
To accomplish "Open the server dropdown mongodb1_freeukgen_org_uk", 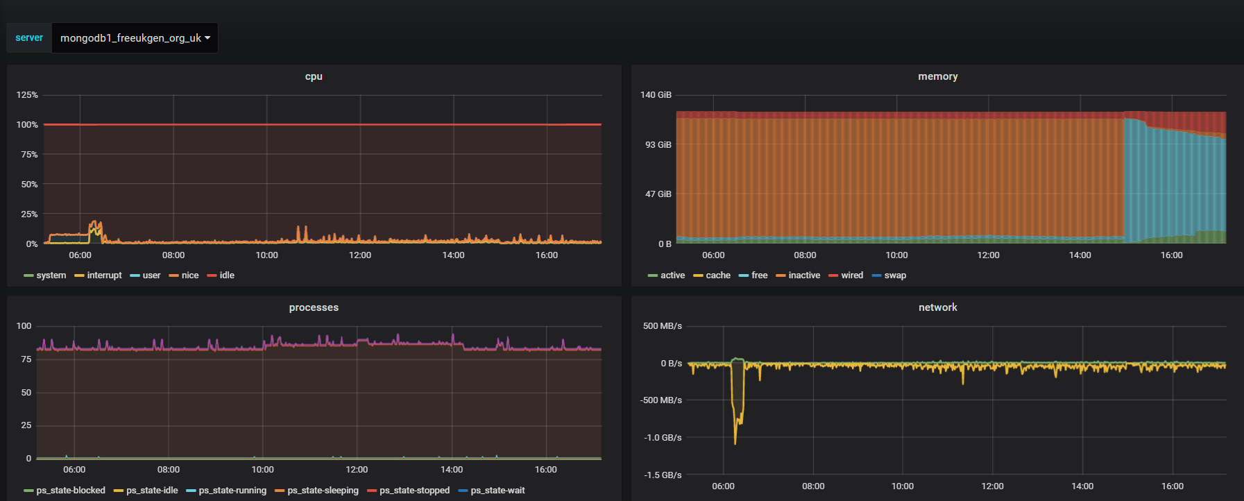I will pyautogui.click(x=135, y=38).
